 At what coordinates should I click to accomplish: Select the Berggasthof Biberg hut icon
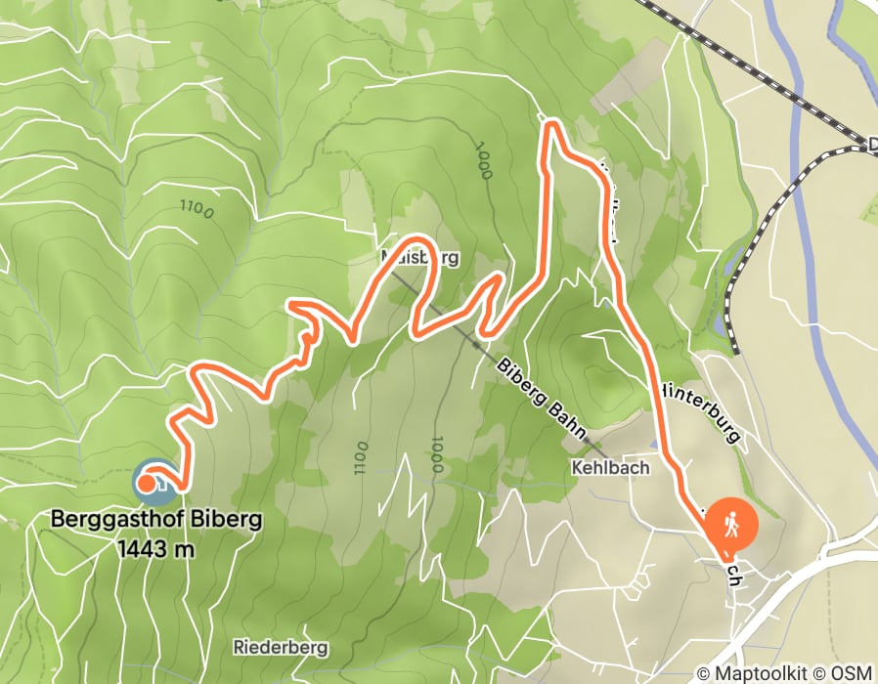[154, 483]
